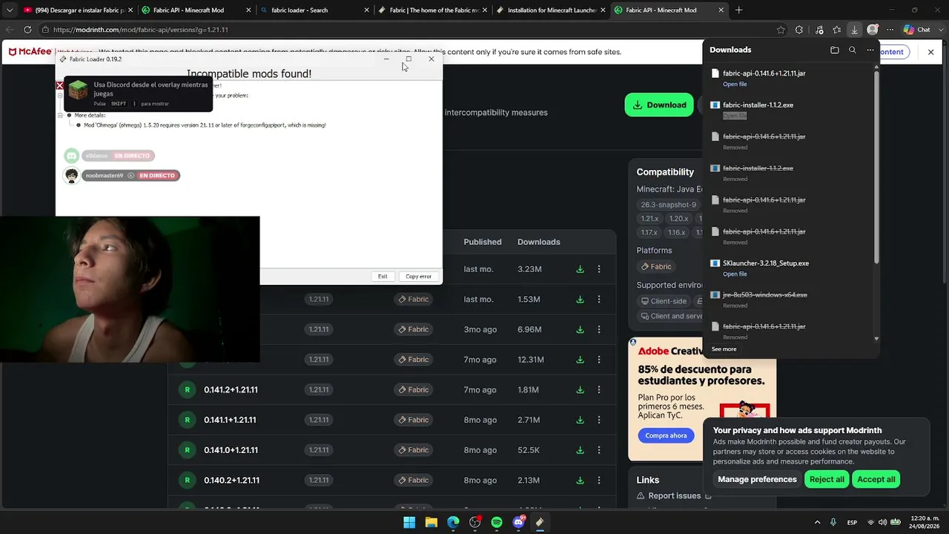Download the 0.141.2+1.21.11 version file

click(580, 389)
